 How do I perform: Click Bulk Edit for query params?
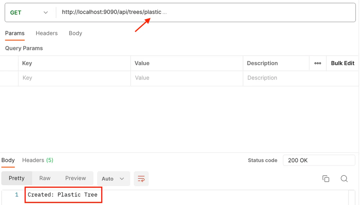tap(343, 63)
